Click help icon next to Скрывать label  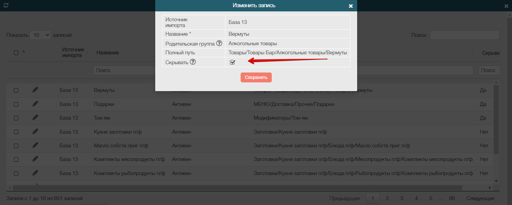(x=193, y=62)
